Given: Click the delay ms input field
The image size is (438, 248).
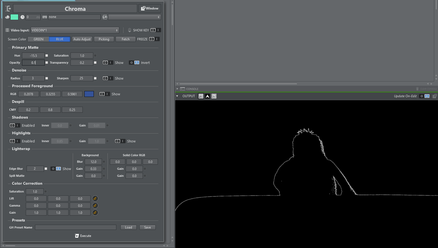Looking at the screenshot, I should point(33,17).
